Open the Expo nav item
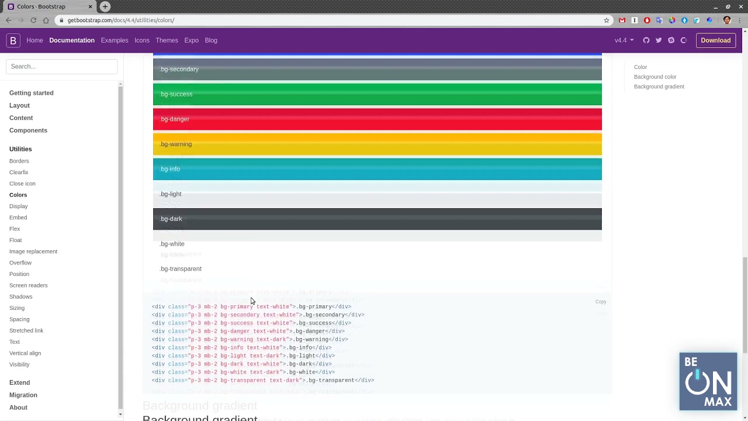Viewport: 748px width, 421px height. [x=192, y=40]
